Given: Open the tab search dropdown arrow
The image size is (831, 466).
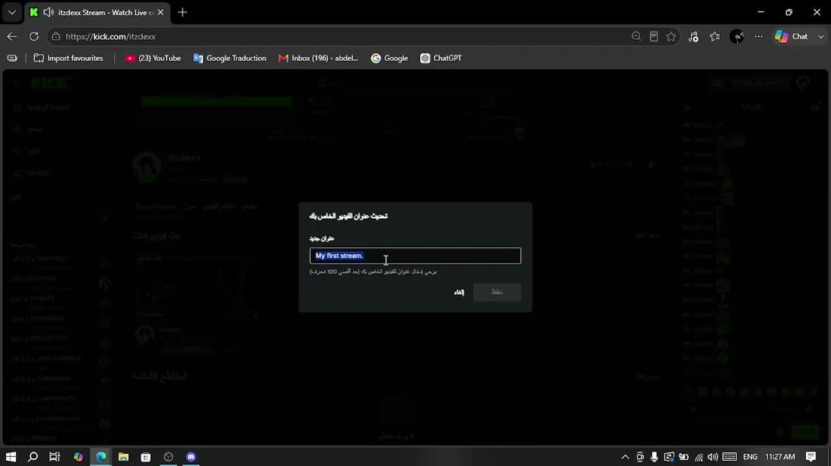Looking at the screenshot, I should [x=12, y=12].
